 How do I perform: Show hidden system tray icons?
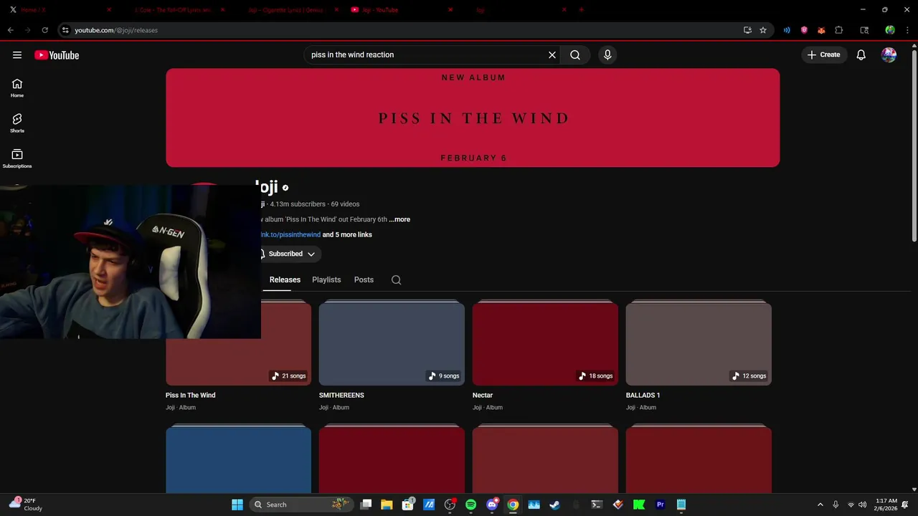pyautogui.click(x=820, y=505)
